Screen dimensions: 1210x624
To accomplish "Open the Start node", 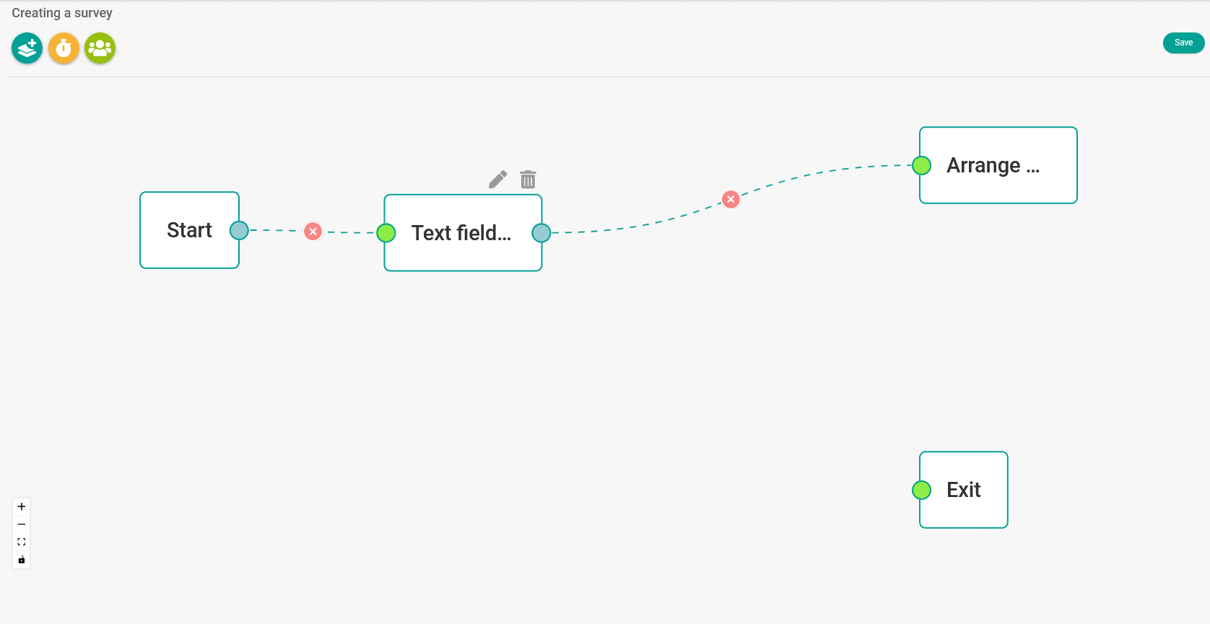I will click(189, 230).
